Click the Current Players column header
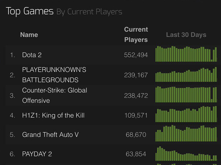 tap(136, 34)
